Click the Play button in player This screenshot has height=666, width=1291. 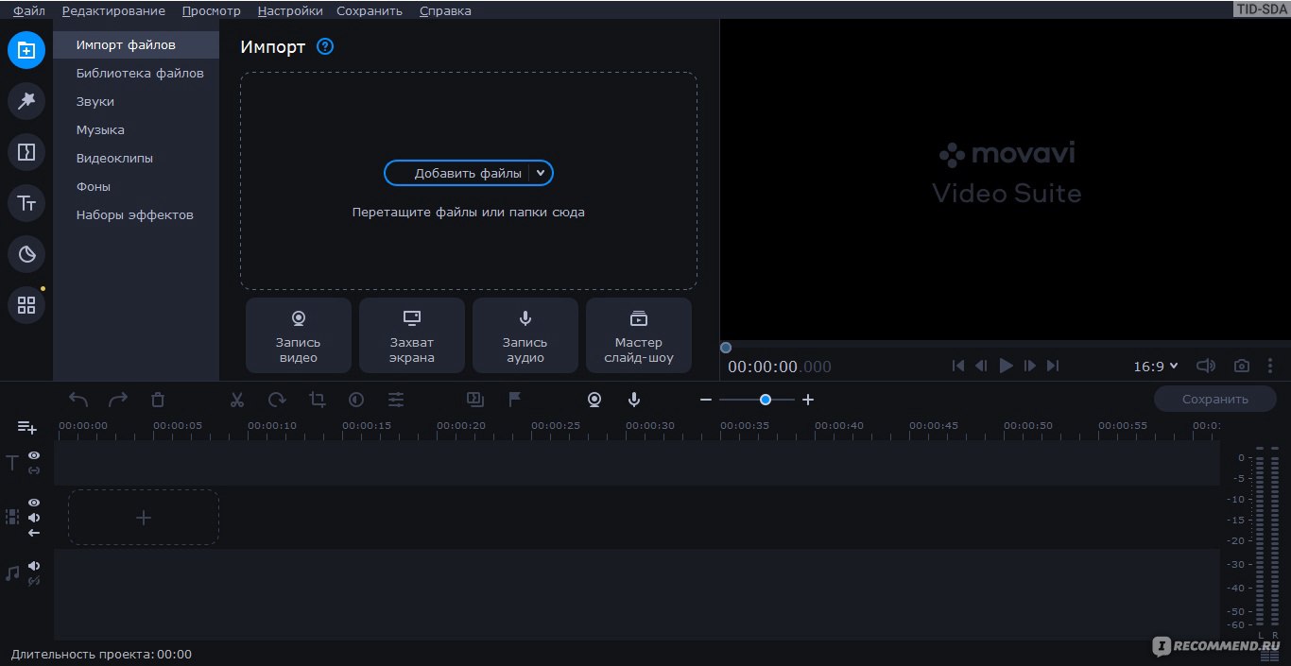(1006, 366)
